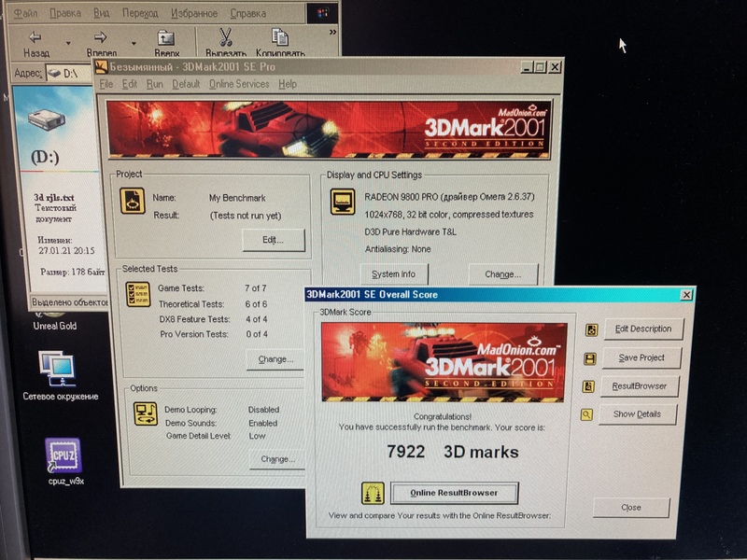Click the Antialiasing: None text
747x560 pixels.
pos(398,249)
